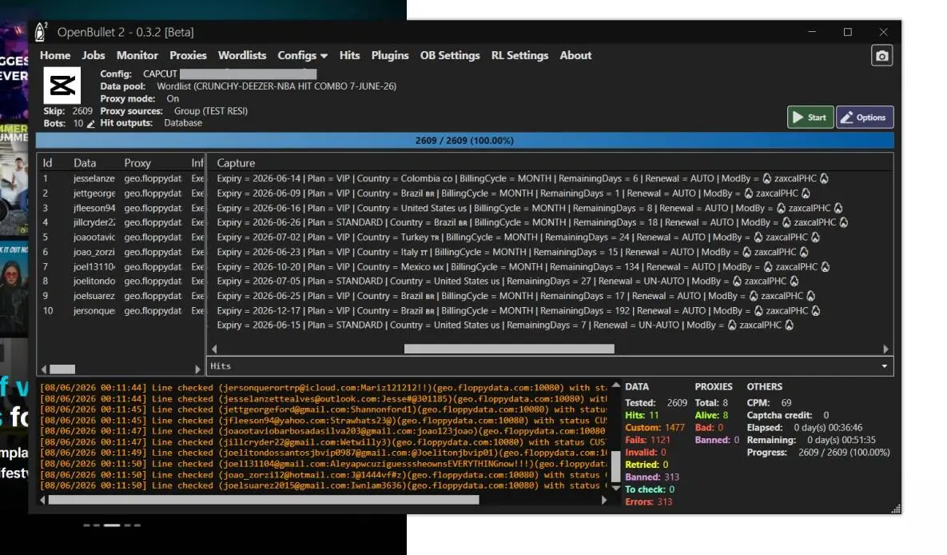Click left arrow of log horizontal scrollbar
Image resolution: width=947 pixels, height=555 pixels.
42,500
